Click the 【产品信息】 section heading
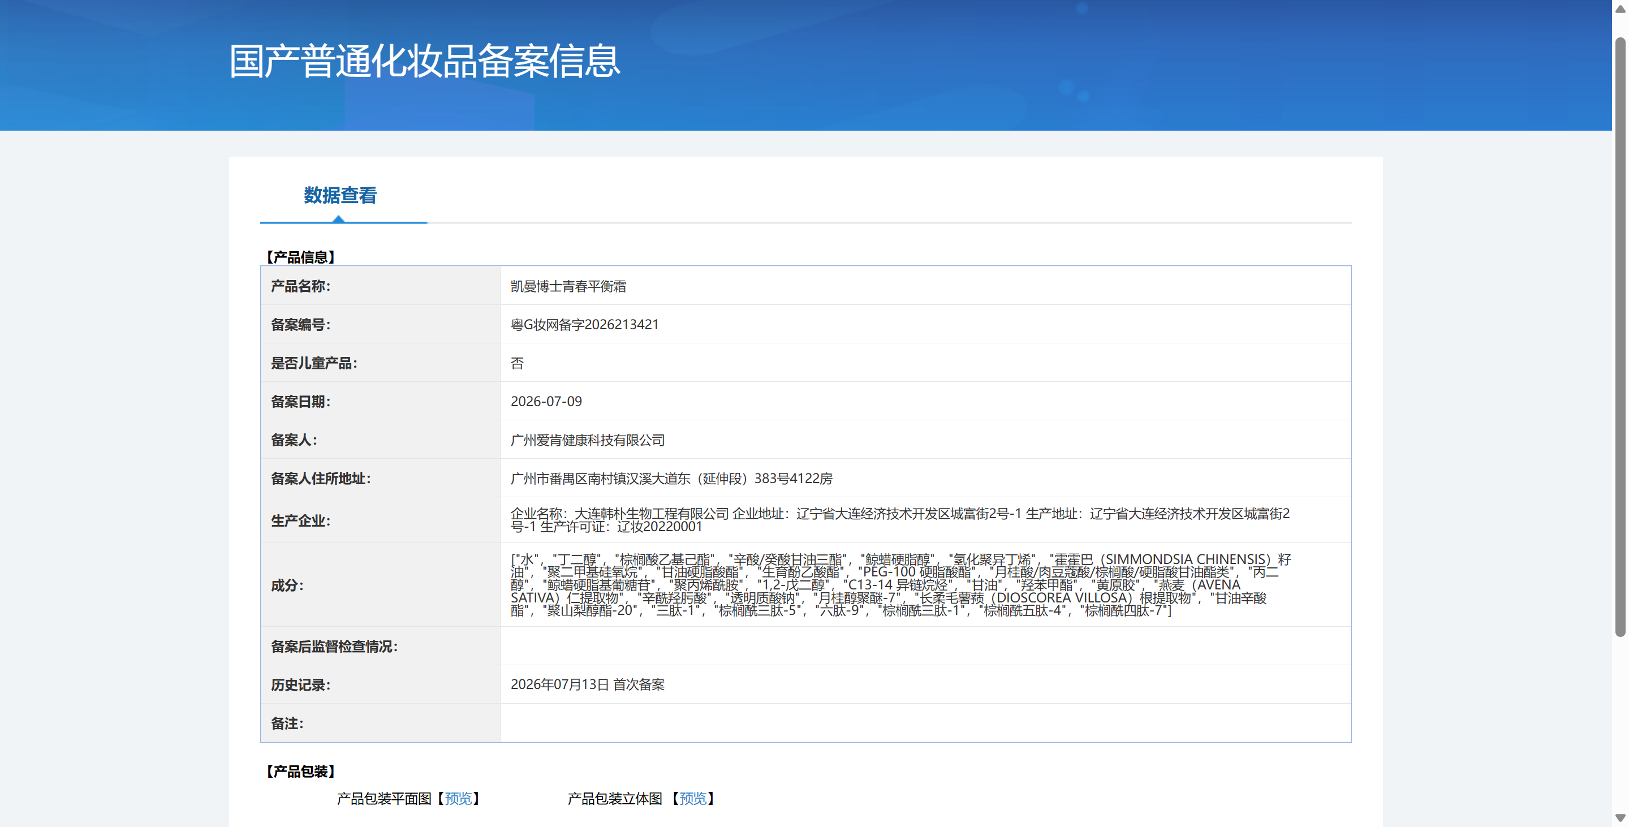1629x827 pixels. [300, 257]
